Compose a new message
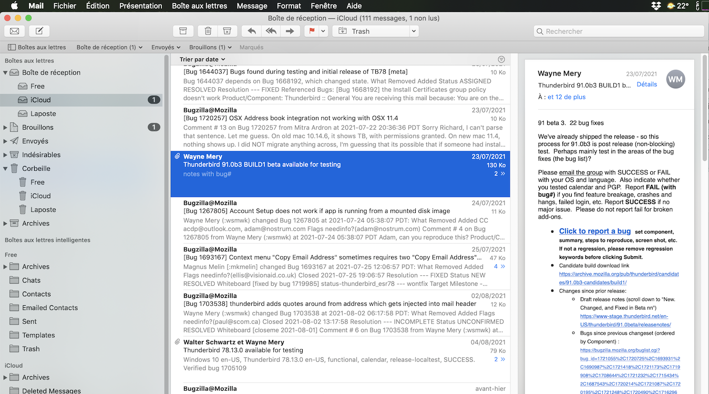The image size is (709, 394). pos(39,31)
